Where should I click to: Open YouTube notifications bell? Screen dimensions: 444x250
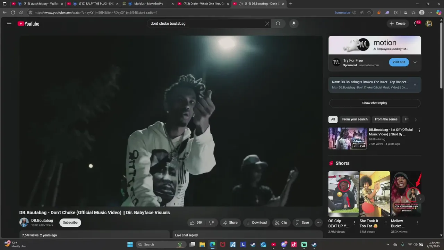416,24
